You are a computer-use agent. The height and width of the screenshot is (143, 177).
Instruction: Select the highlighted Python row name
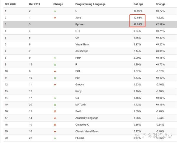tap(80, 24)
